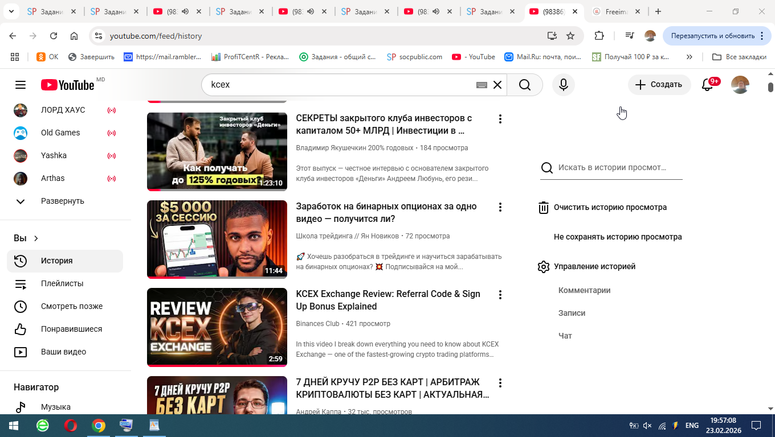
Task: Open Музыка in Навигатор section
Action: [x=66, y=407]
